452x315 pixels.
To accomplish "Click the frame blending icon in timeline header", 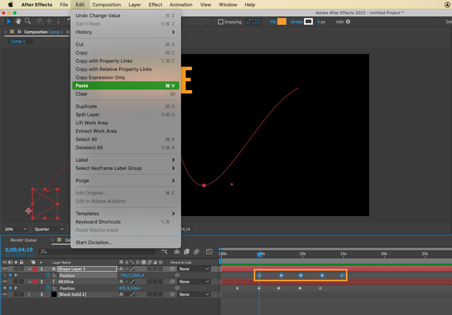I will (x=186, y=251).
